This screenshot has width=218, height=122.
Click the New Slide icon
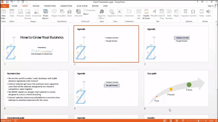tap(4, 12)
